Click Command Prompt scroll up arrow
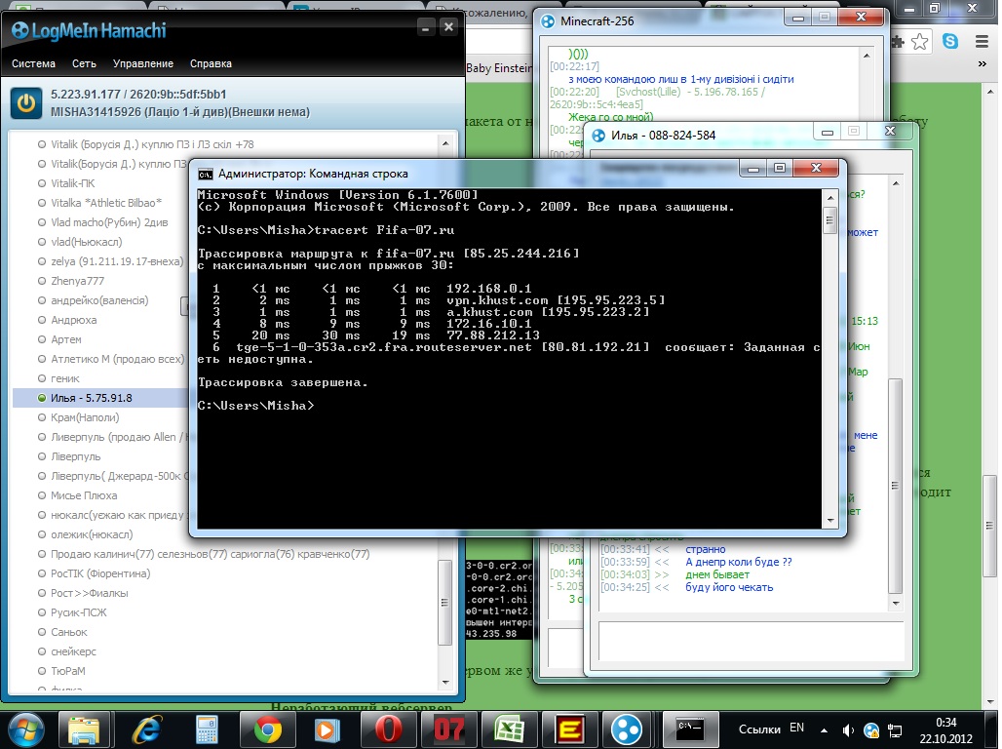Screen dimensions: 1002x749 [x=830, y=198]
